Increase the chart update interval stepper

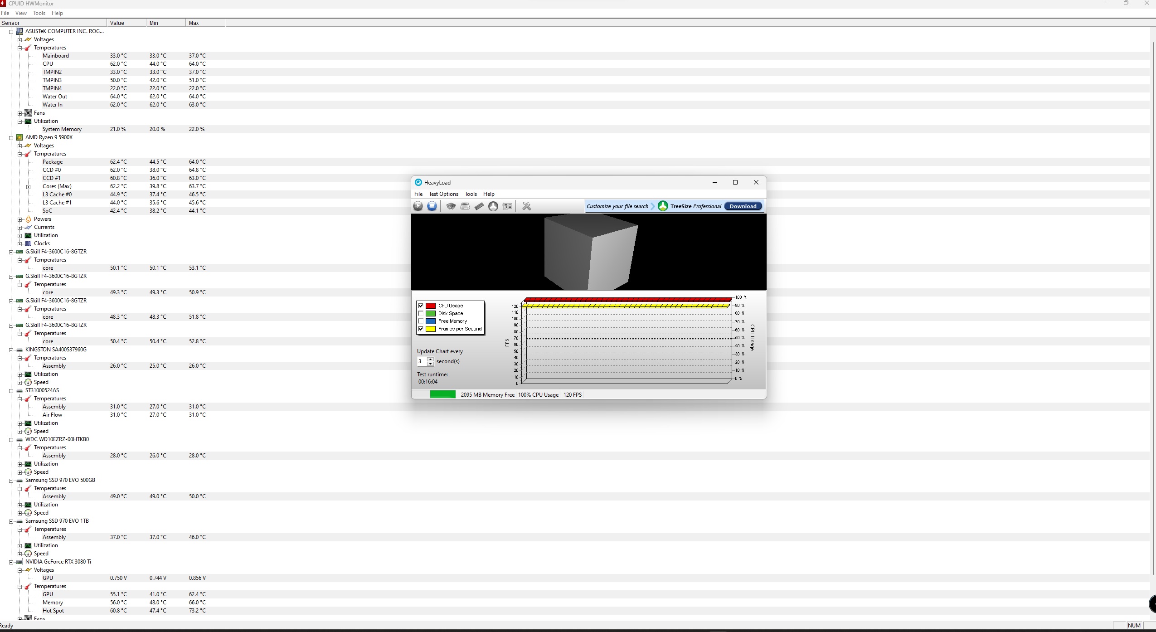[431, 359]
